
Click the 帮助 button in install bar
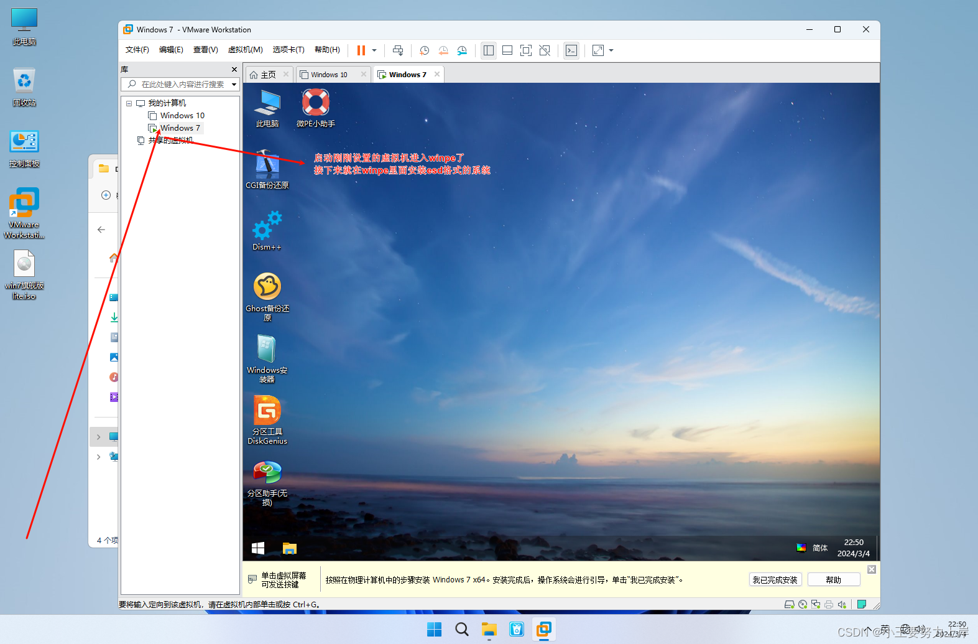[834, 580]
